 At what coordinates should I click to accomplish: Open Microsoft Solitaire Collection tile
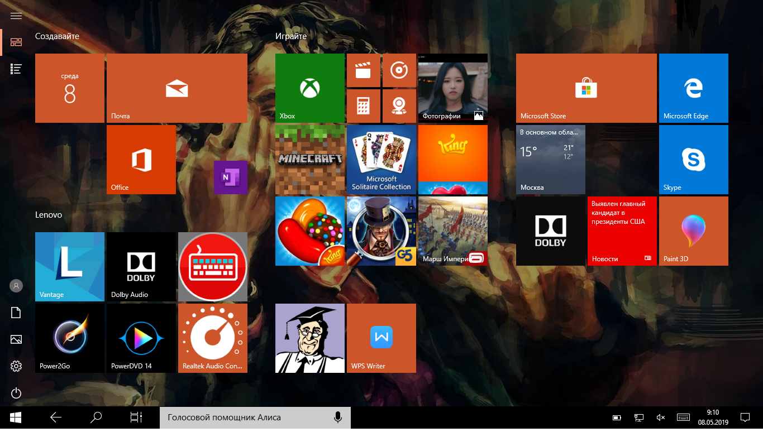coord(381,160)
